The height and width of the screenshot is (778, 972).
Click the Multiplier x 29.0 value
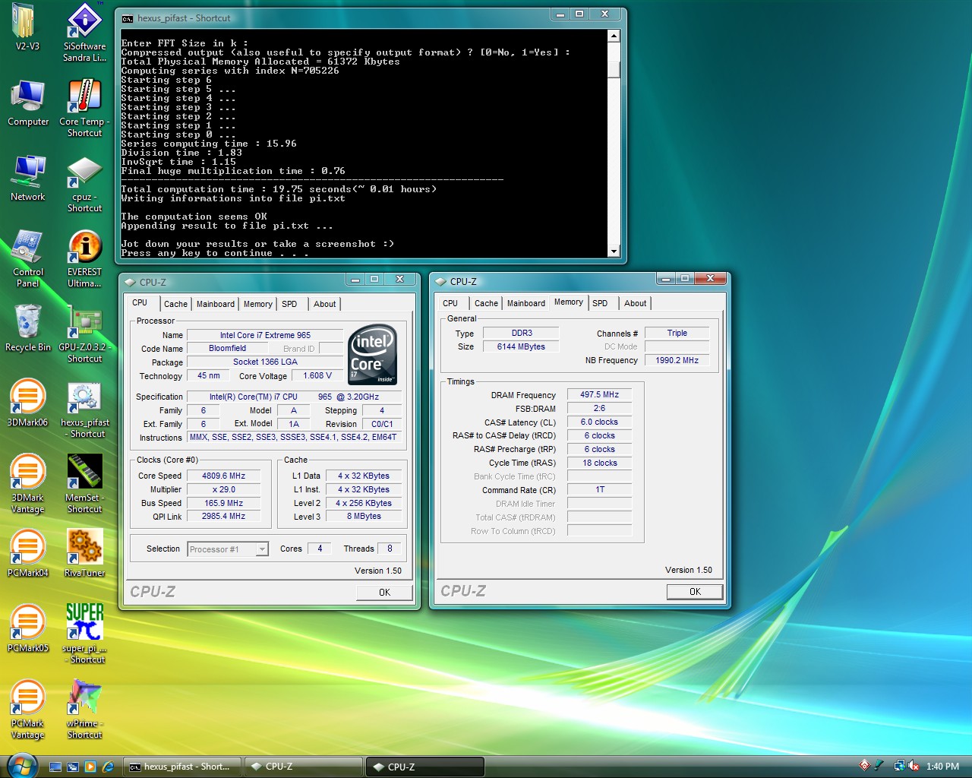click(223, 489)
